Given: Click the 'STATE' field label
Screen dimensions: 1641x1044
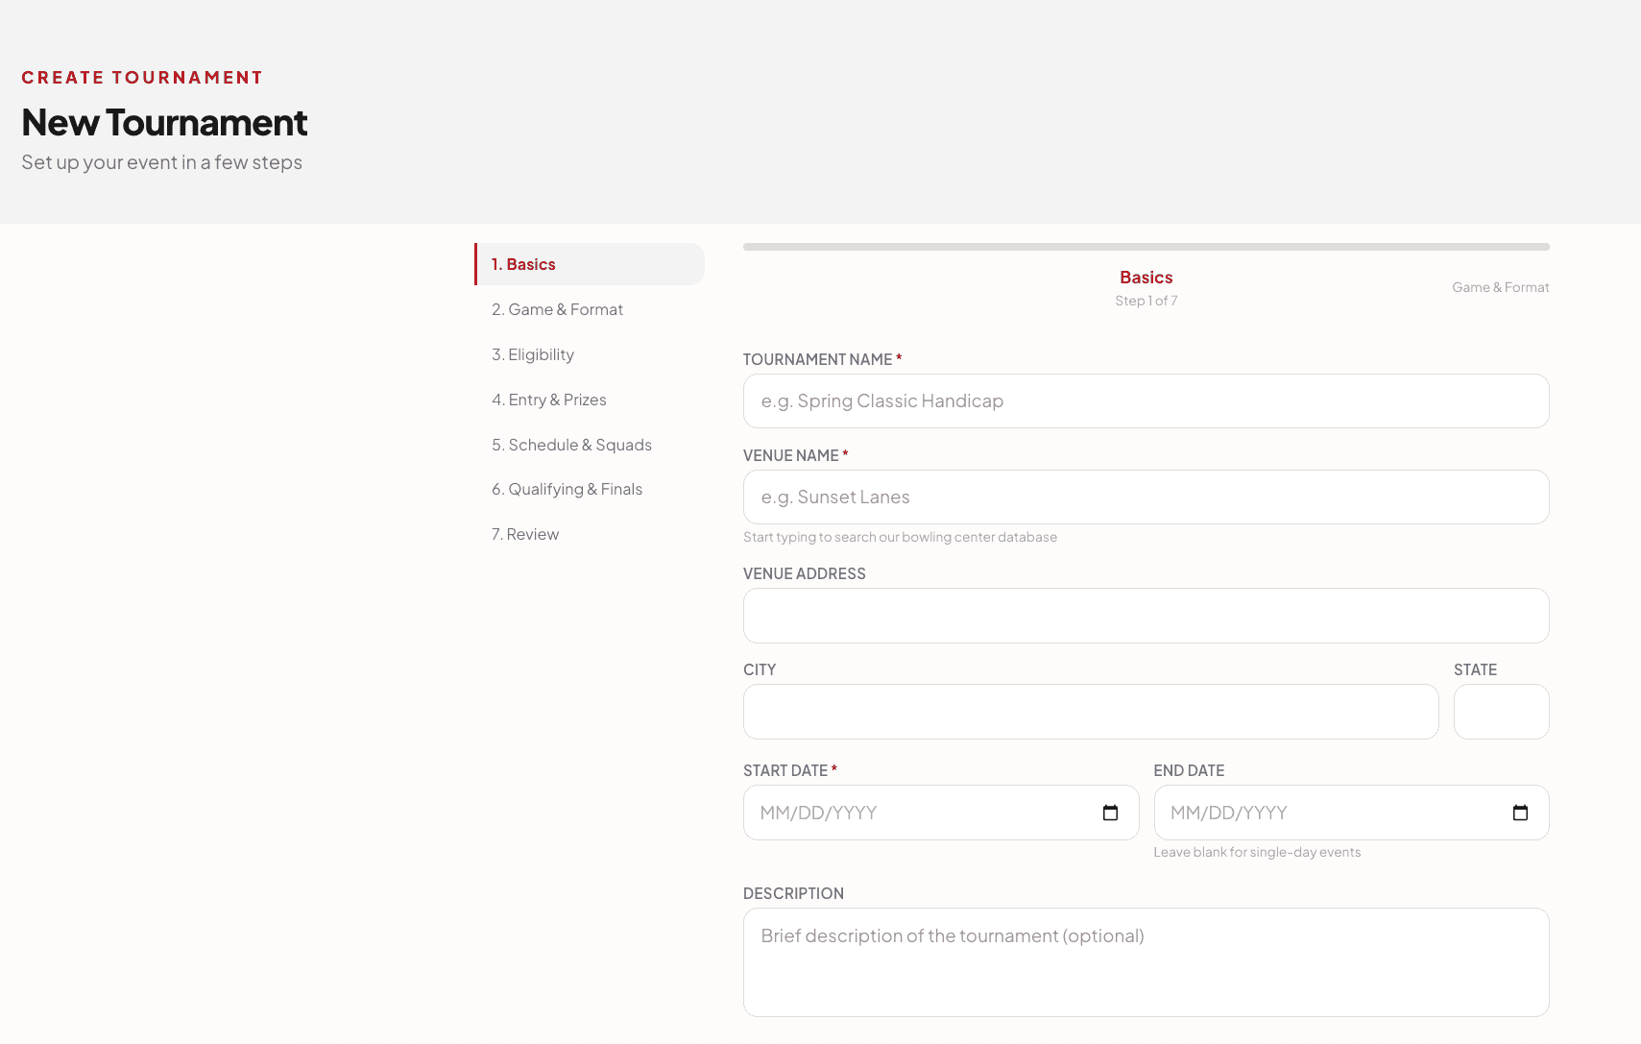Looking at the screenshot, I should coord(1475,669).
